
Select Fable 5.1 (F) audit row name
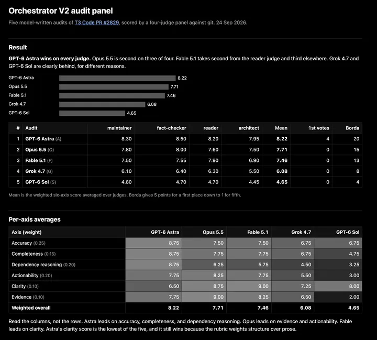click(39, 160)
